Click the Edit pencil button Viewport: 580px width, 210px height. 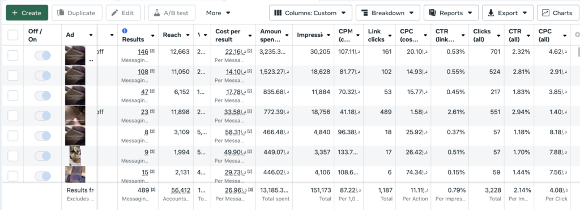coord(123,13)
